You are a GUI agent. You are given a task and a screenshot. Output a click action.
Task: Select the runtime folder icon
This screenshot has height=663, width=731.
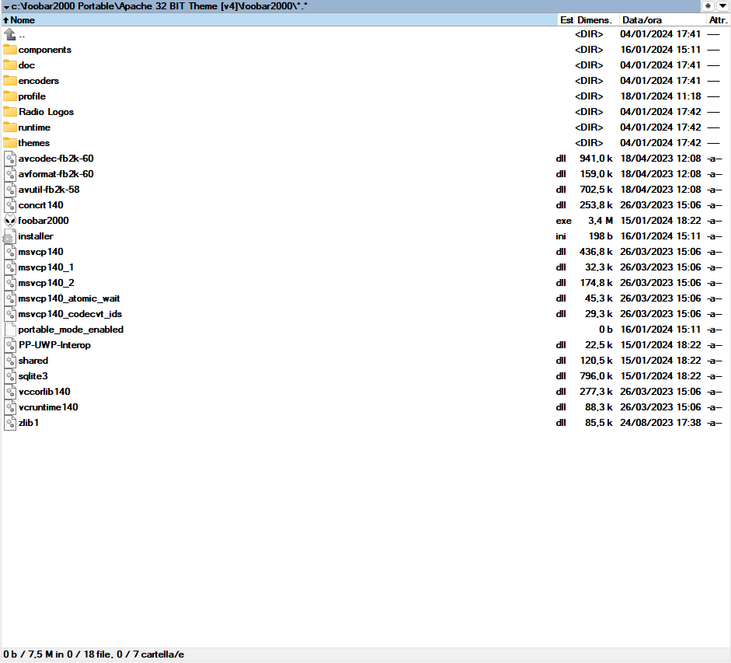(x=10, y=127)
